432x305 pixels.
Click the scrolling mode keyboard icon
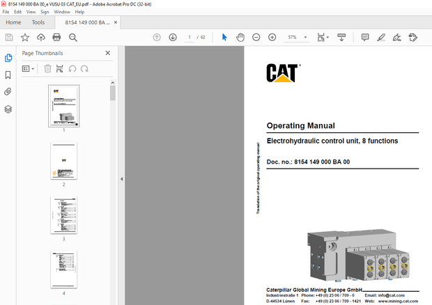click(341, 37)
